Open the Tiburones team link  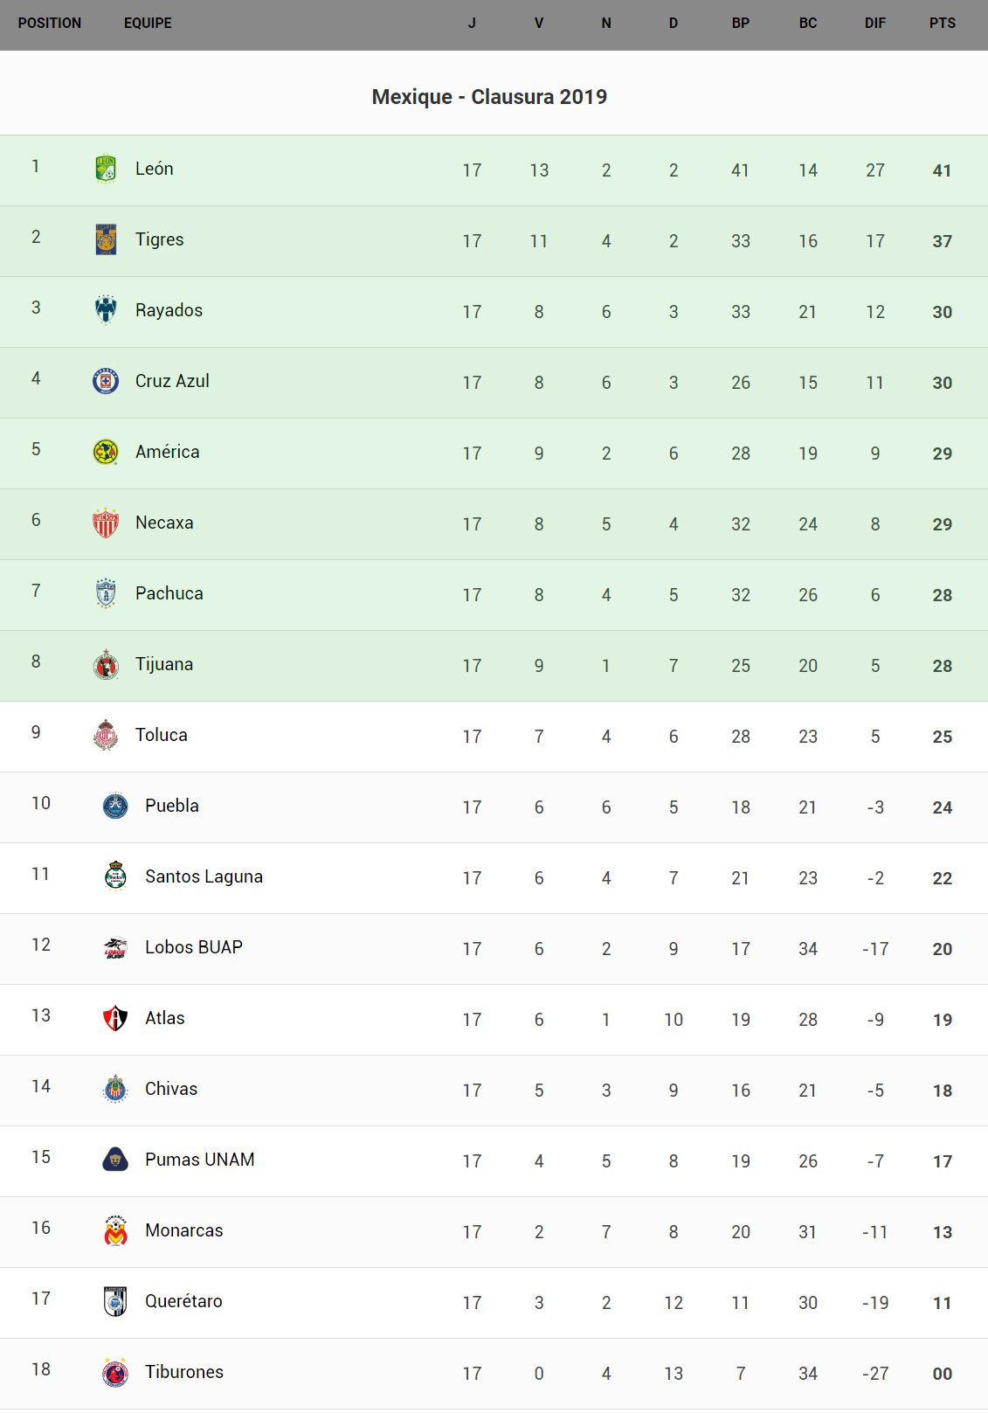point(184,1372)
